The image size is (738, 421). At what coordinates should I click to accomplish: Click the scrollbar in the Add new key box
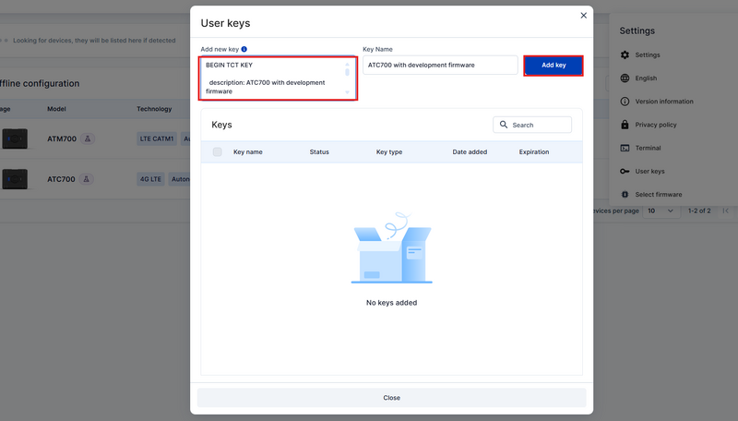tap(348, 71)
